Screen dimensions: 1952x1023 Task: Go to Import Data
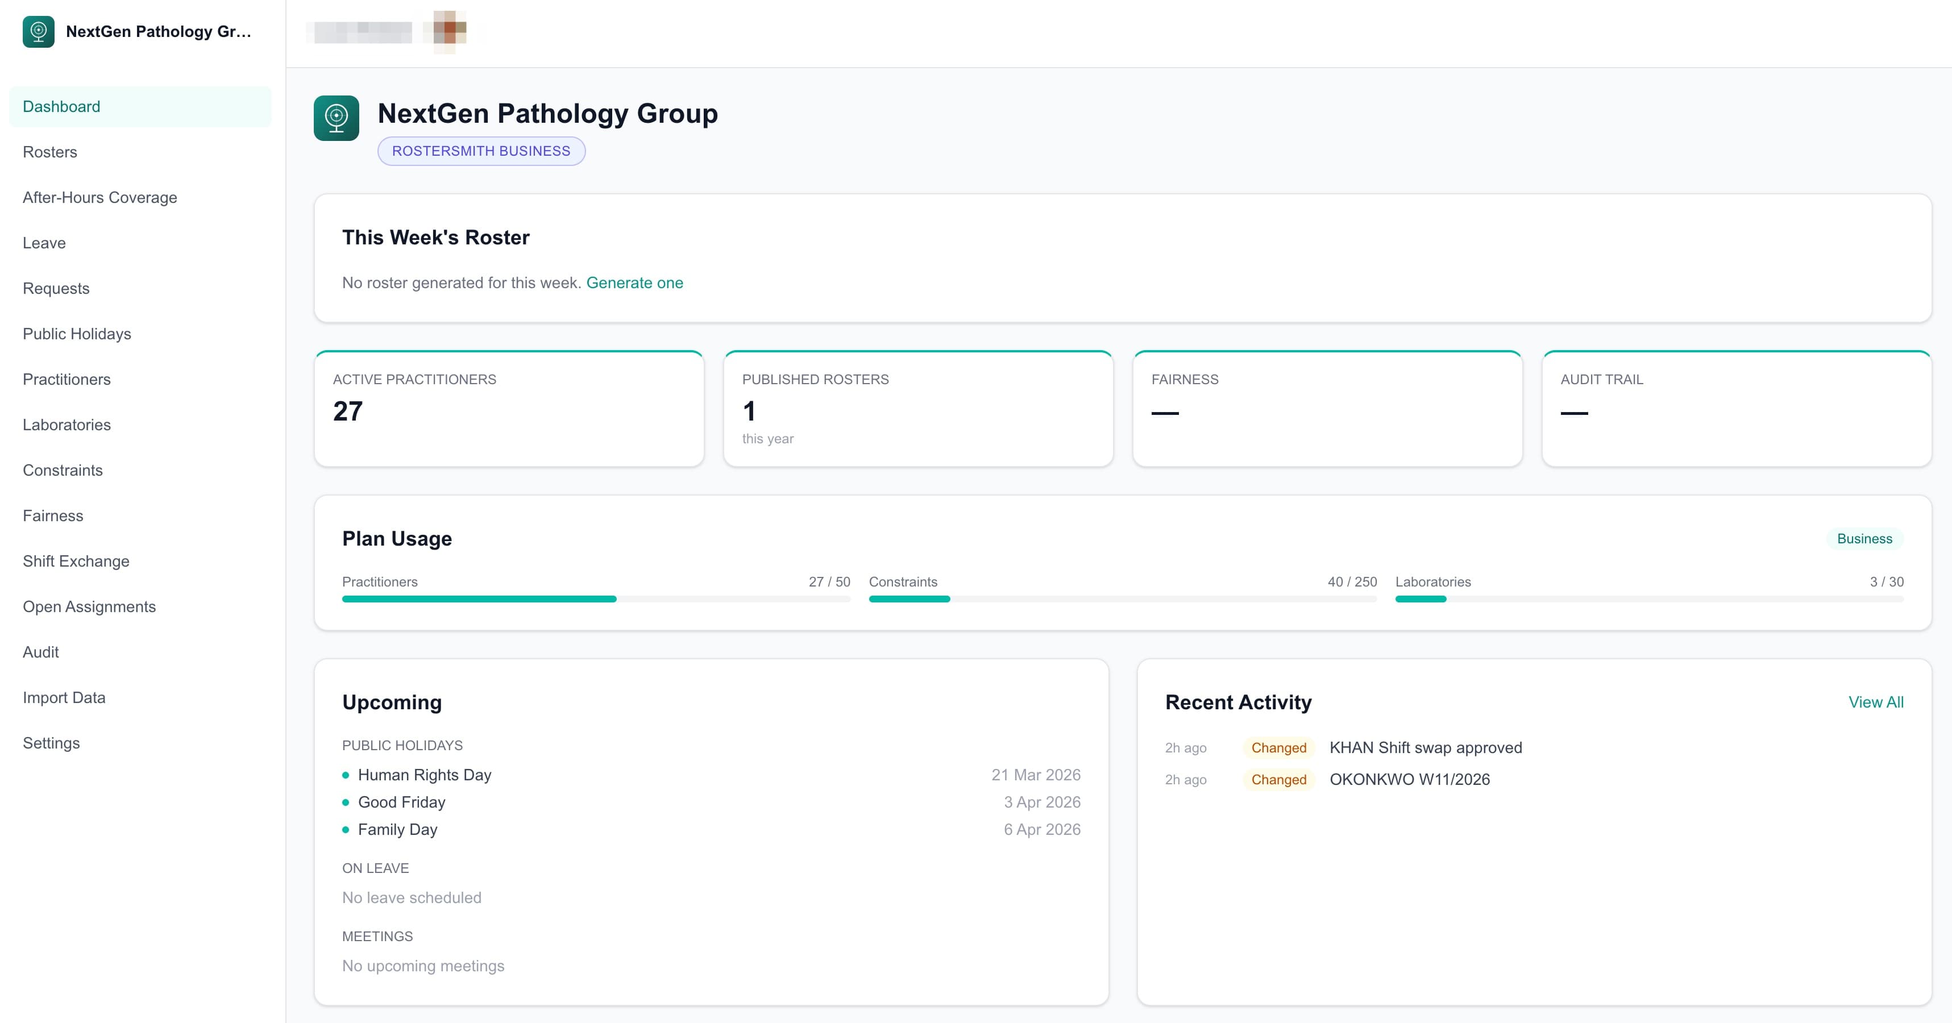[64, 697]
